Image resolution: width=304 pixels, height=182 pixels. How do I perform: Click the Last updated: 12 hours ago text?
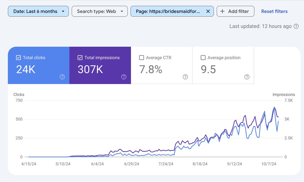(x=260, y=26)
